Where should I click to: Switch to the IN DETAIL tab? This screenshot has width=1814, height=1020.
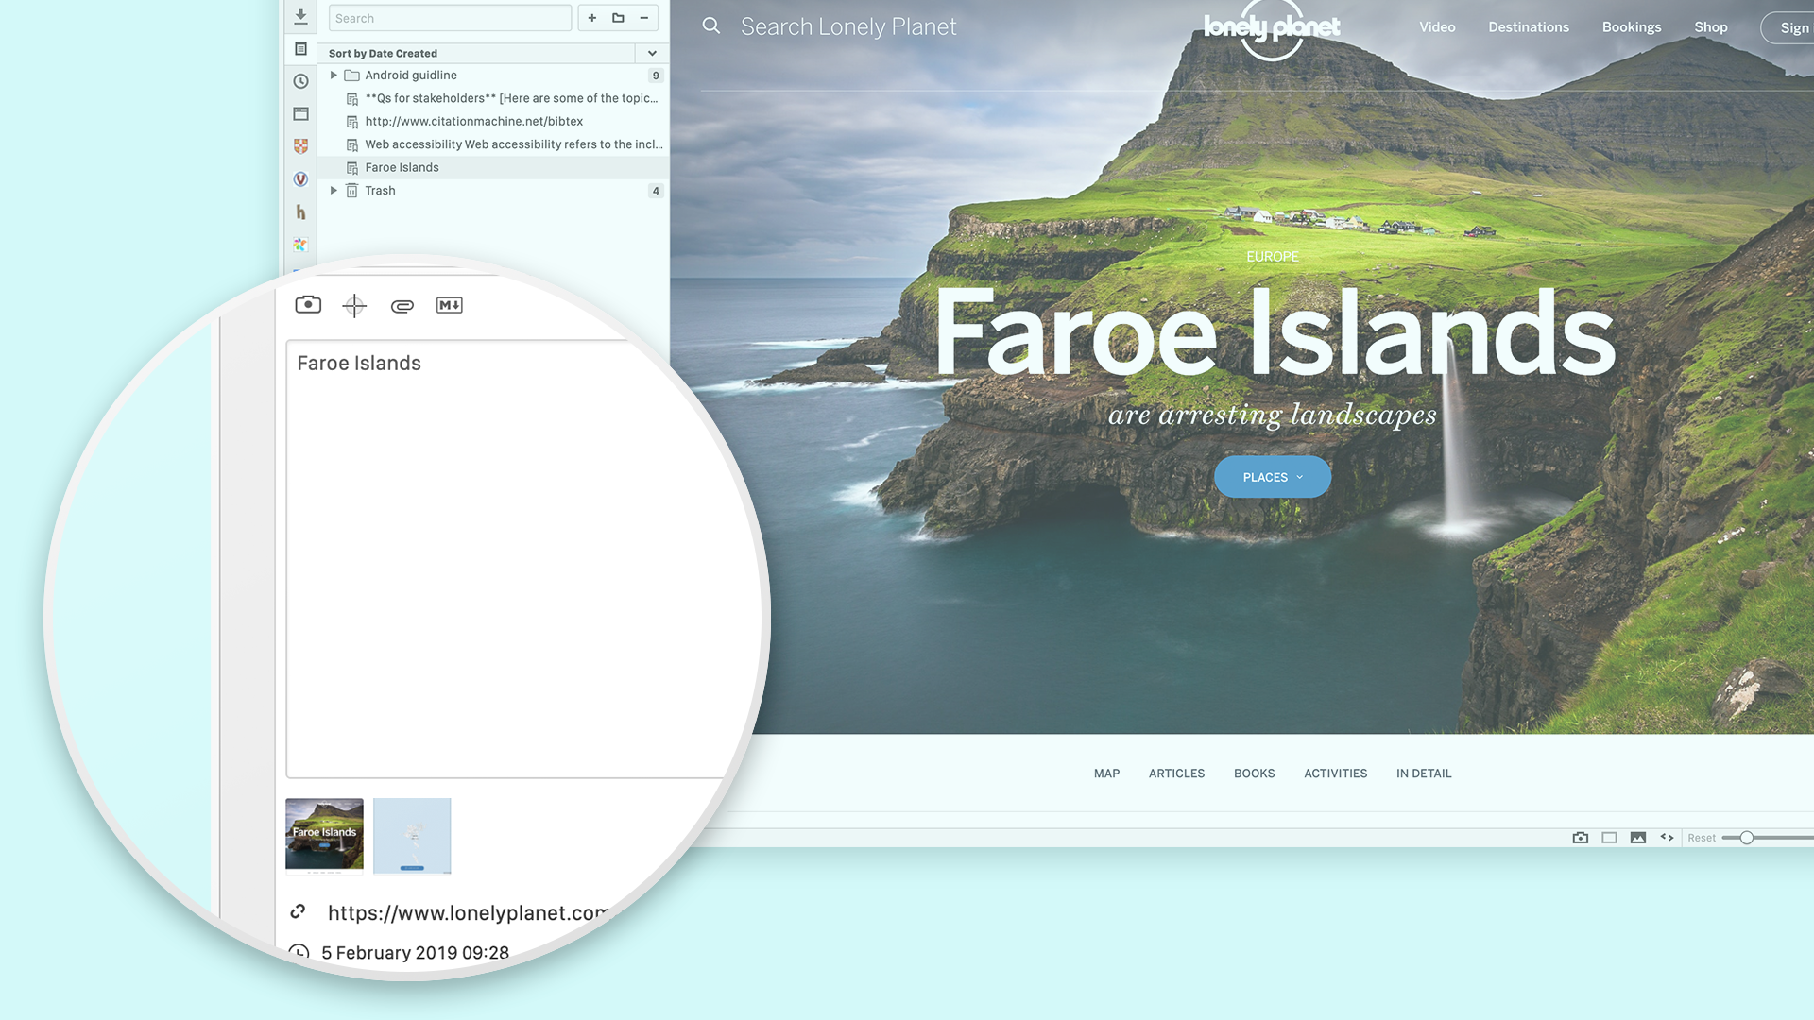tap(1424, 773)
